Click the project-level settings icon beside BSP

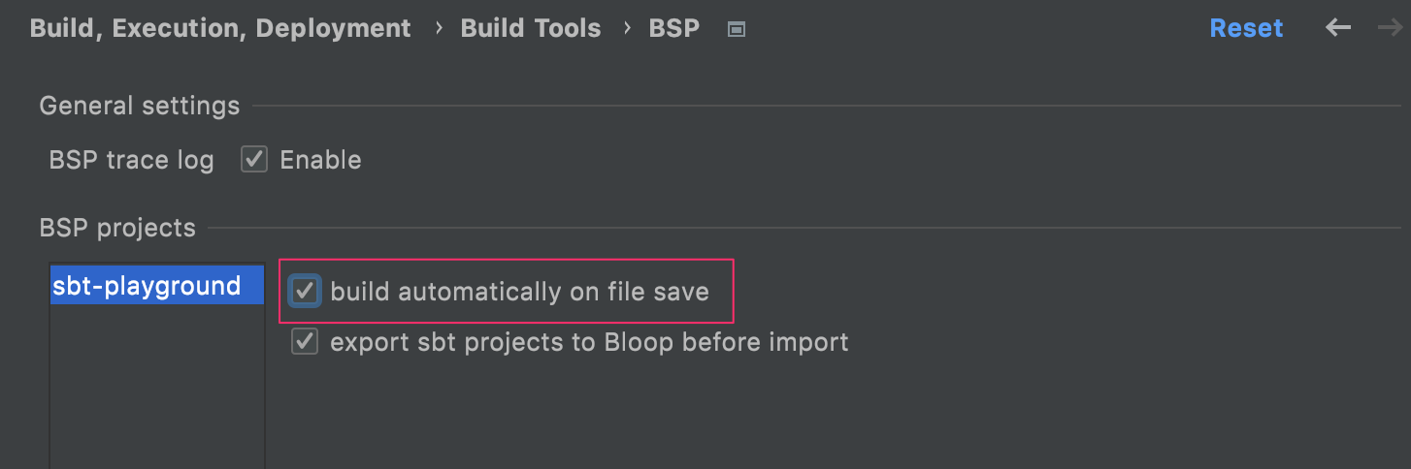pos(737,30)
